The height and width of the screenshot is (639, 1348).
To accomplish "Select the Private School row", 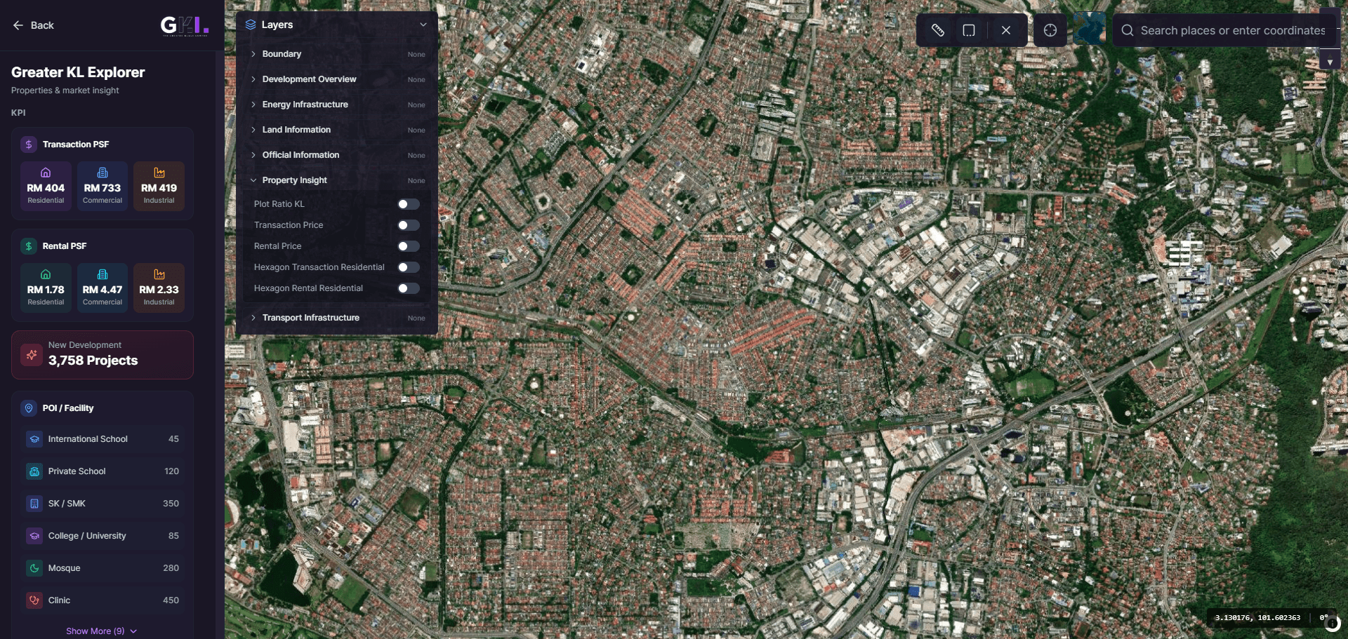I will point(103,471).
